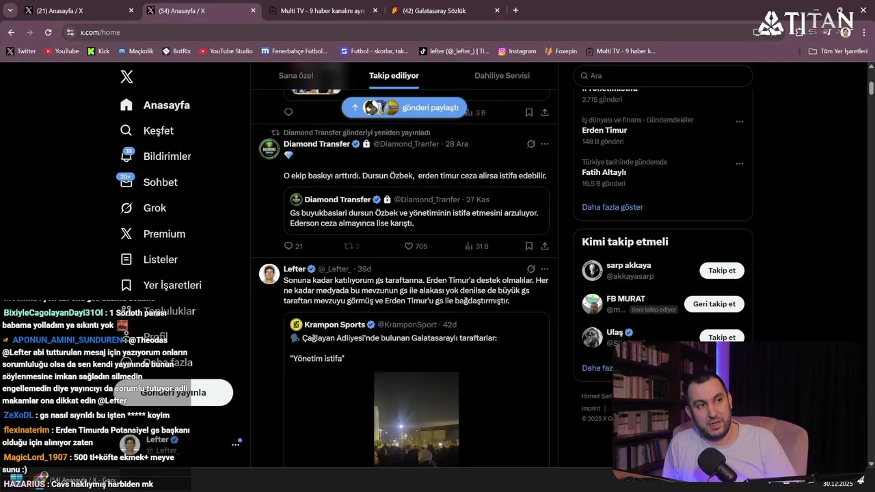
Task: Open the Kick bookmark
Action: tap(98, 51)
